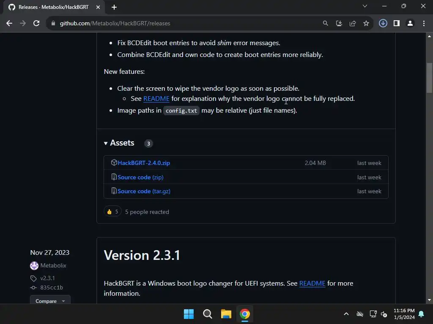The image size is (433, 324).
Task: Download HackBGRT-2.4.0.zip
Action: (144, 163)
